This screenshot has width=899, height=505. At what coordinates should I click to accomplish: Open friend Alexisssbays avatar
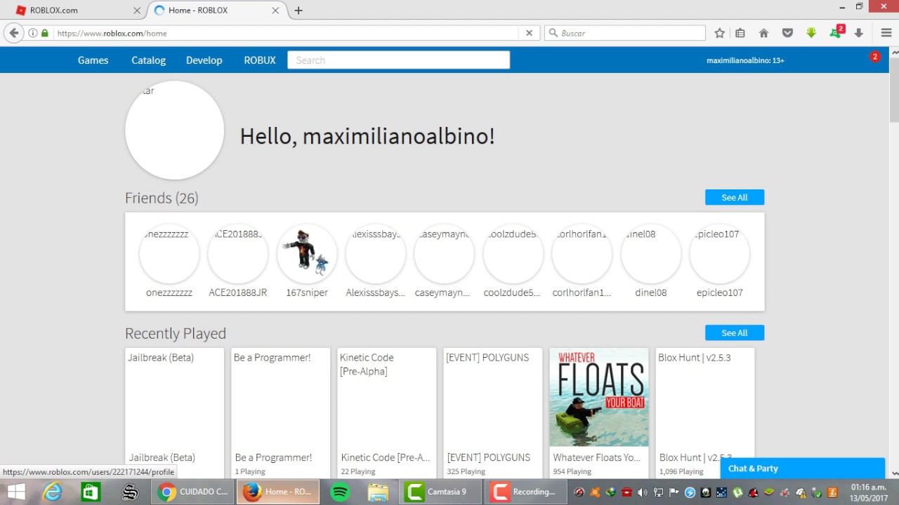[376, 254]
